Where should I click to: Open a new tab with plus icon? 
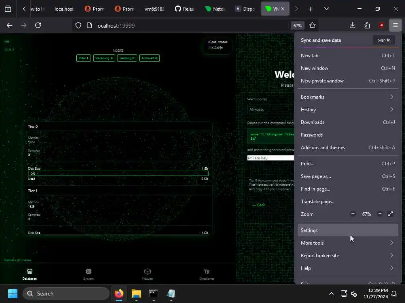(x=310, y=9)
